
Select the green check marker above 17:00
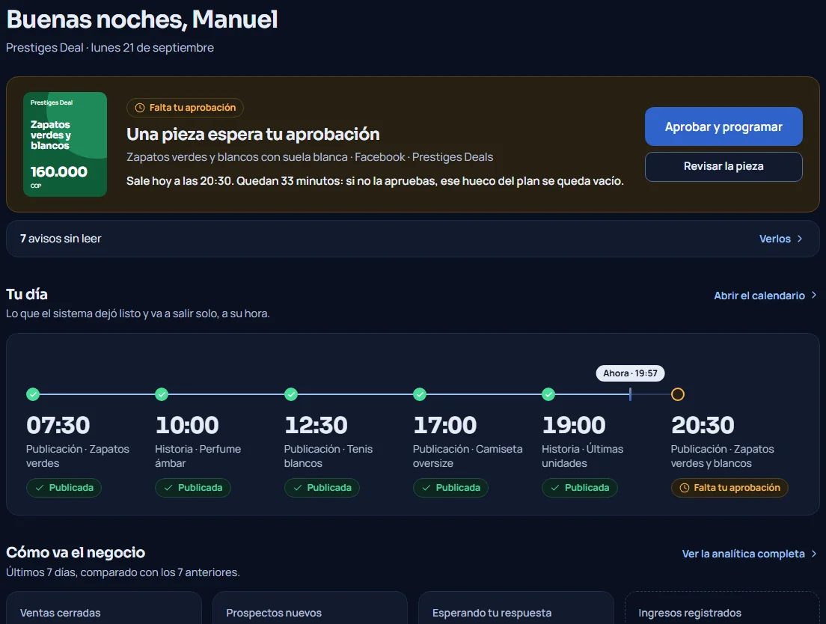[420, 394]
